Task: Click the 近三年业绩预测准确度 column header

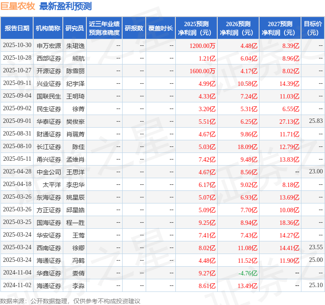Action: (104, 28)
